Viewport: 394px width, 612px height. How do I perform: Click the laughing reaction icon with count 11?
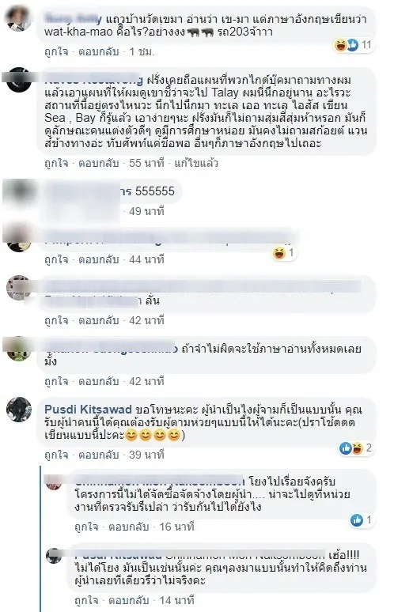coord(341,45)
